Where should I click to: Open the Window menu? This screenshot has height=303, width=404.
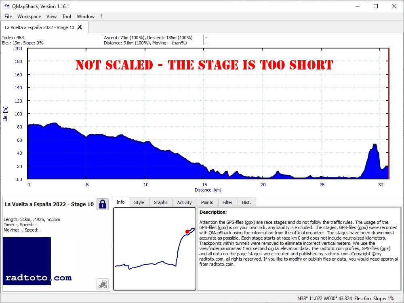click(x=86, y=17)
